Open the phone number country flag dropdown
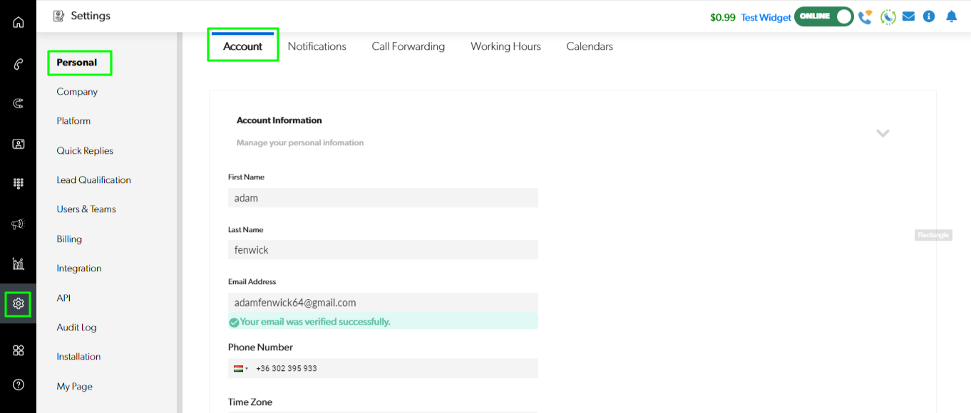Viewport: 971px width, 413px height. [x=240, y=368]
